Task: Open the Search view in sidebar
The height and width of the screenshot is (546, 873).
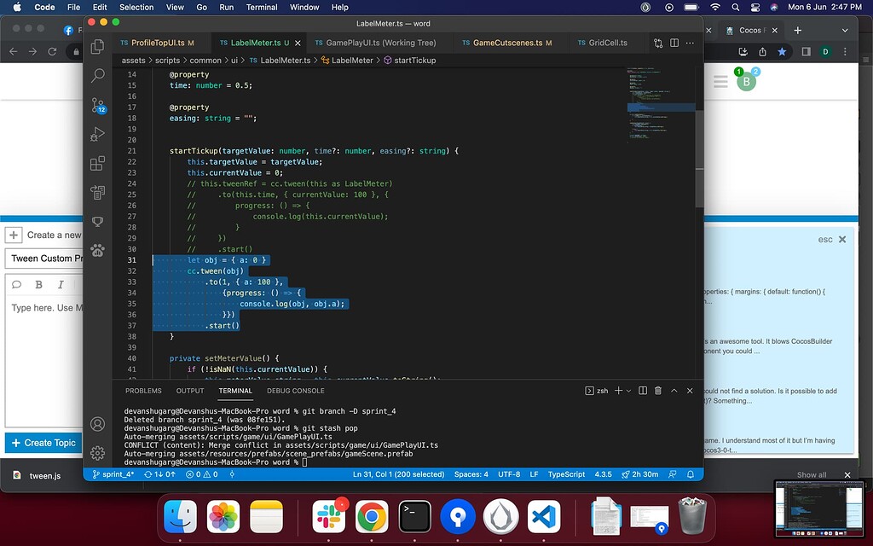Action: point(98,75)
